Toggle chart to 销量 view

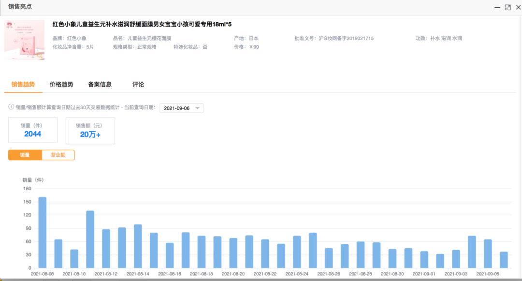(25, 155)
